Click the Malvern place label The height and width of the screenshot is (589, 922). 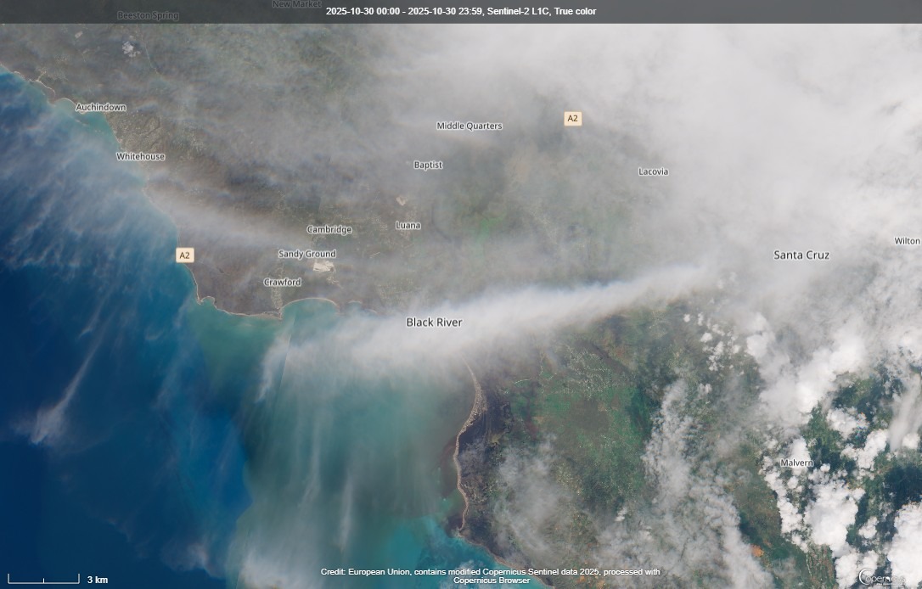click(x=796, y=463)
